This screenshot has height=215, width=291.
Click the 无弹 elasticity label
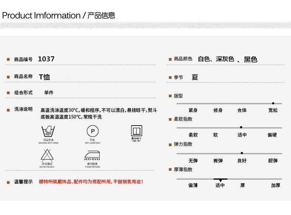click(193, 161)
